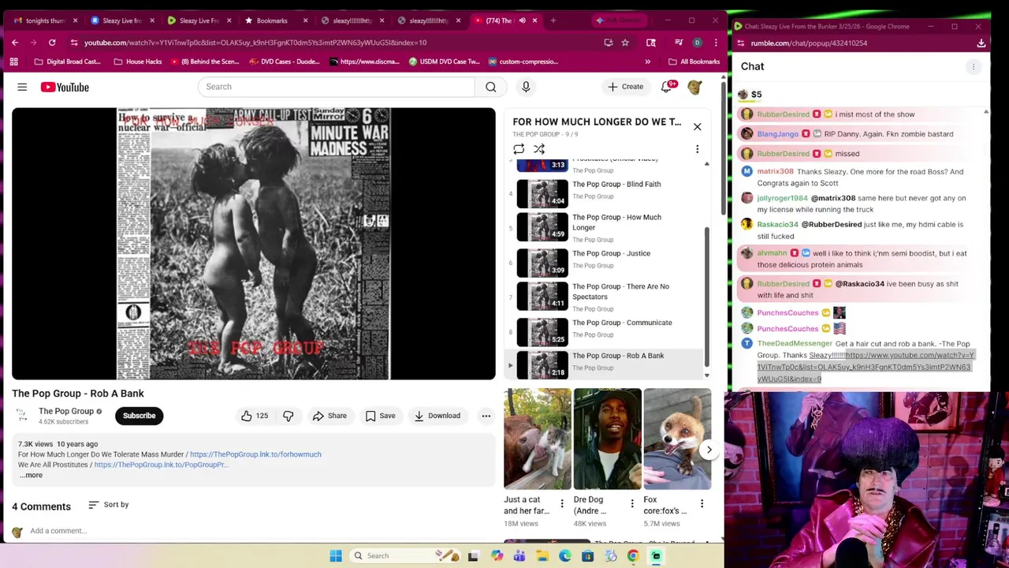Open the Windows Start menu
Image resolution: width=1009 pixels, height=568 pixels.
coord(336,556)
